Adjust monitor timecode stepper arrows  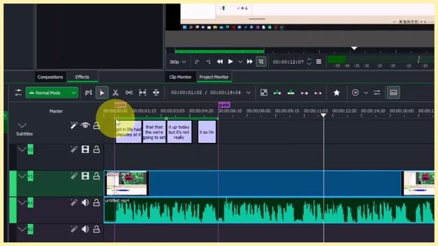point(309,61)
